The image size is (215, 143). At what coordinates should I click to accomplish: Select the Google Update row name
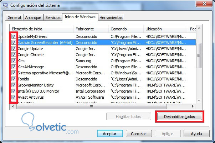coord(30,49)
